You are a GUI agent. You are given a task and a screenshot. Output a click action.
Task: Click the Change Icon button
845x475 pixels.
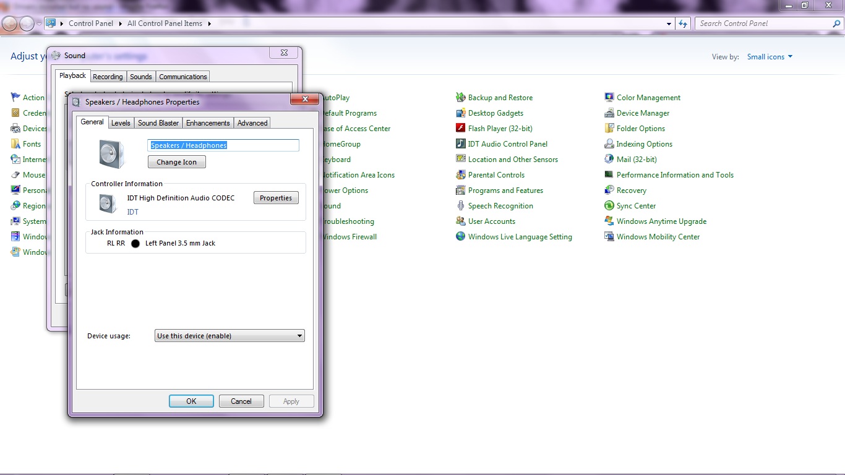click(x=177, y=162)
